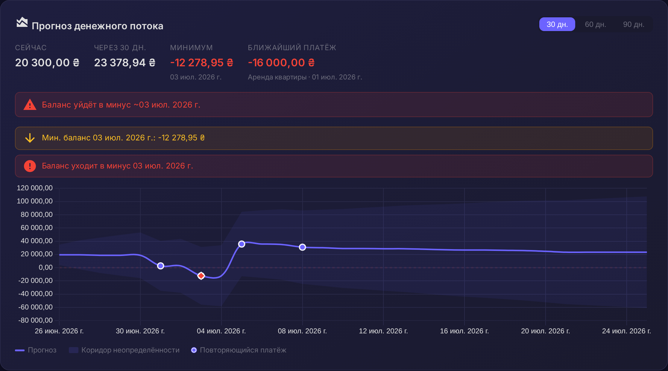Click the minimum value -12 278,95 ₴
Image resolution: width=668 pixels, height=371 pixels.
click(x=202, y=63)
